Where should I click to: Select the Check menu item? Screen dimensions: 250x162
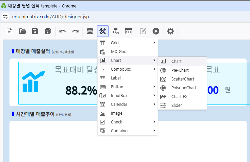click(117, 122)
